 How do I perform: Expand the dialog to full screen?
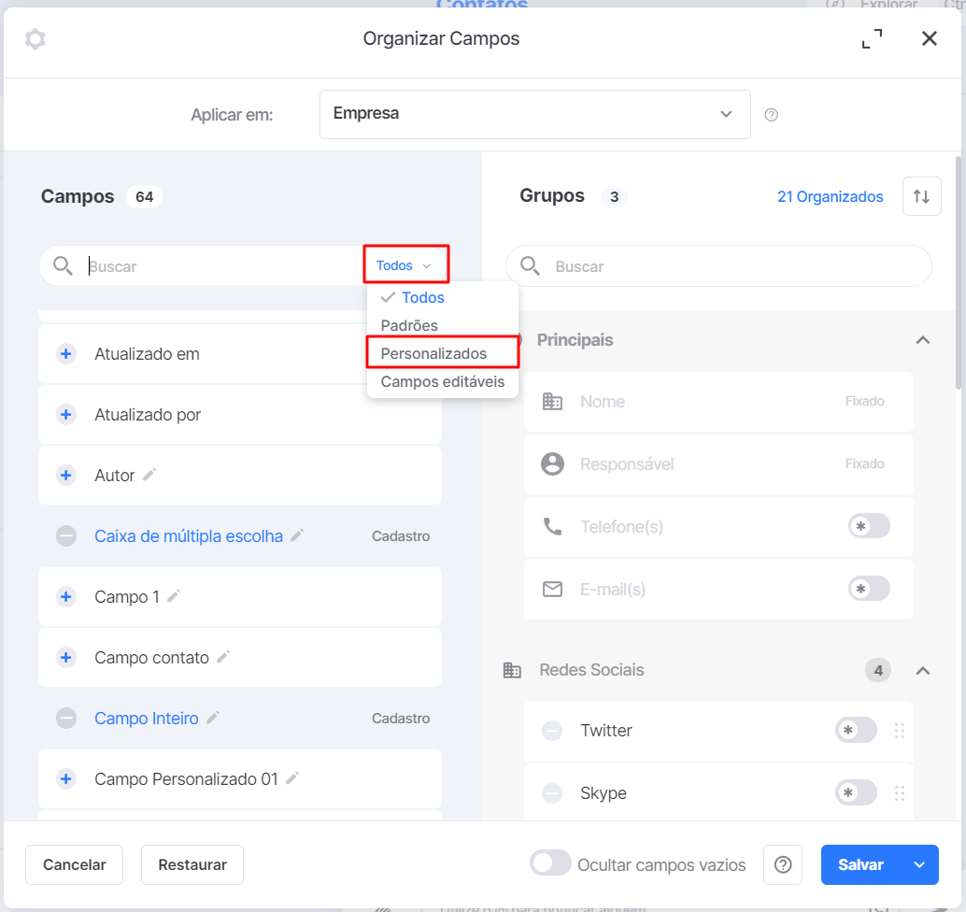pyautogui.click(x=872, y=39)
